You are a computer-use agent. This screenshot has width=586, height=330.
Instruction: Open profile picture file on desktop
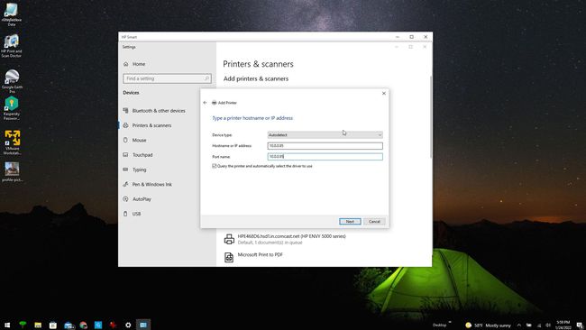click(x=12, y=172)
